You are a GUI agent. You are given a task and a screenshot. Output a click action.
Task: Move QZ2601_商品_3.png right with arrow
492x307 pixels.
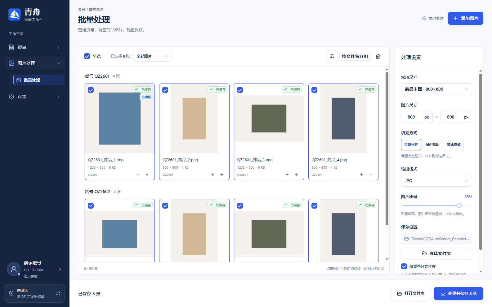click(x=296, y=175)
